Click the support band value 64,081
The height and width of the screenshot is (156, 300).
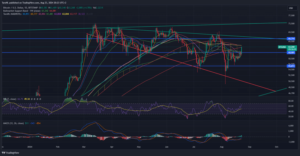click(x=53, y=11)
